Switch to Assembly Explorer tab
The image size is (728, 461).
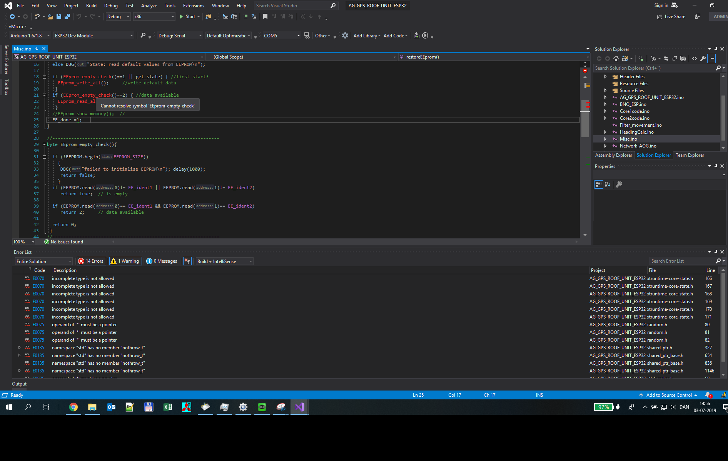(x=613, y=155)
